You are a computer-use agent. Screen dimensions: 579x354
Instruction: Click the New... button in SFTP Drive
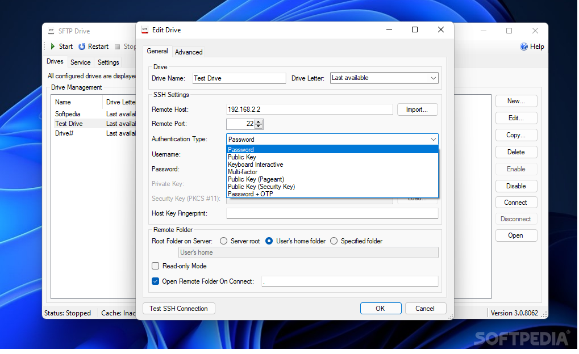pos(516,101)
